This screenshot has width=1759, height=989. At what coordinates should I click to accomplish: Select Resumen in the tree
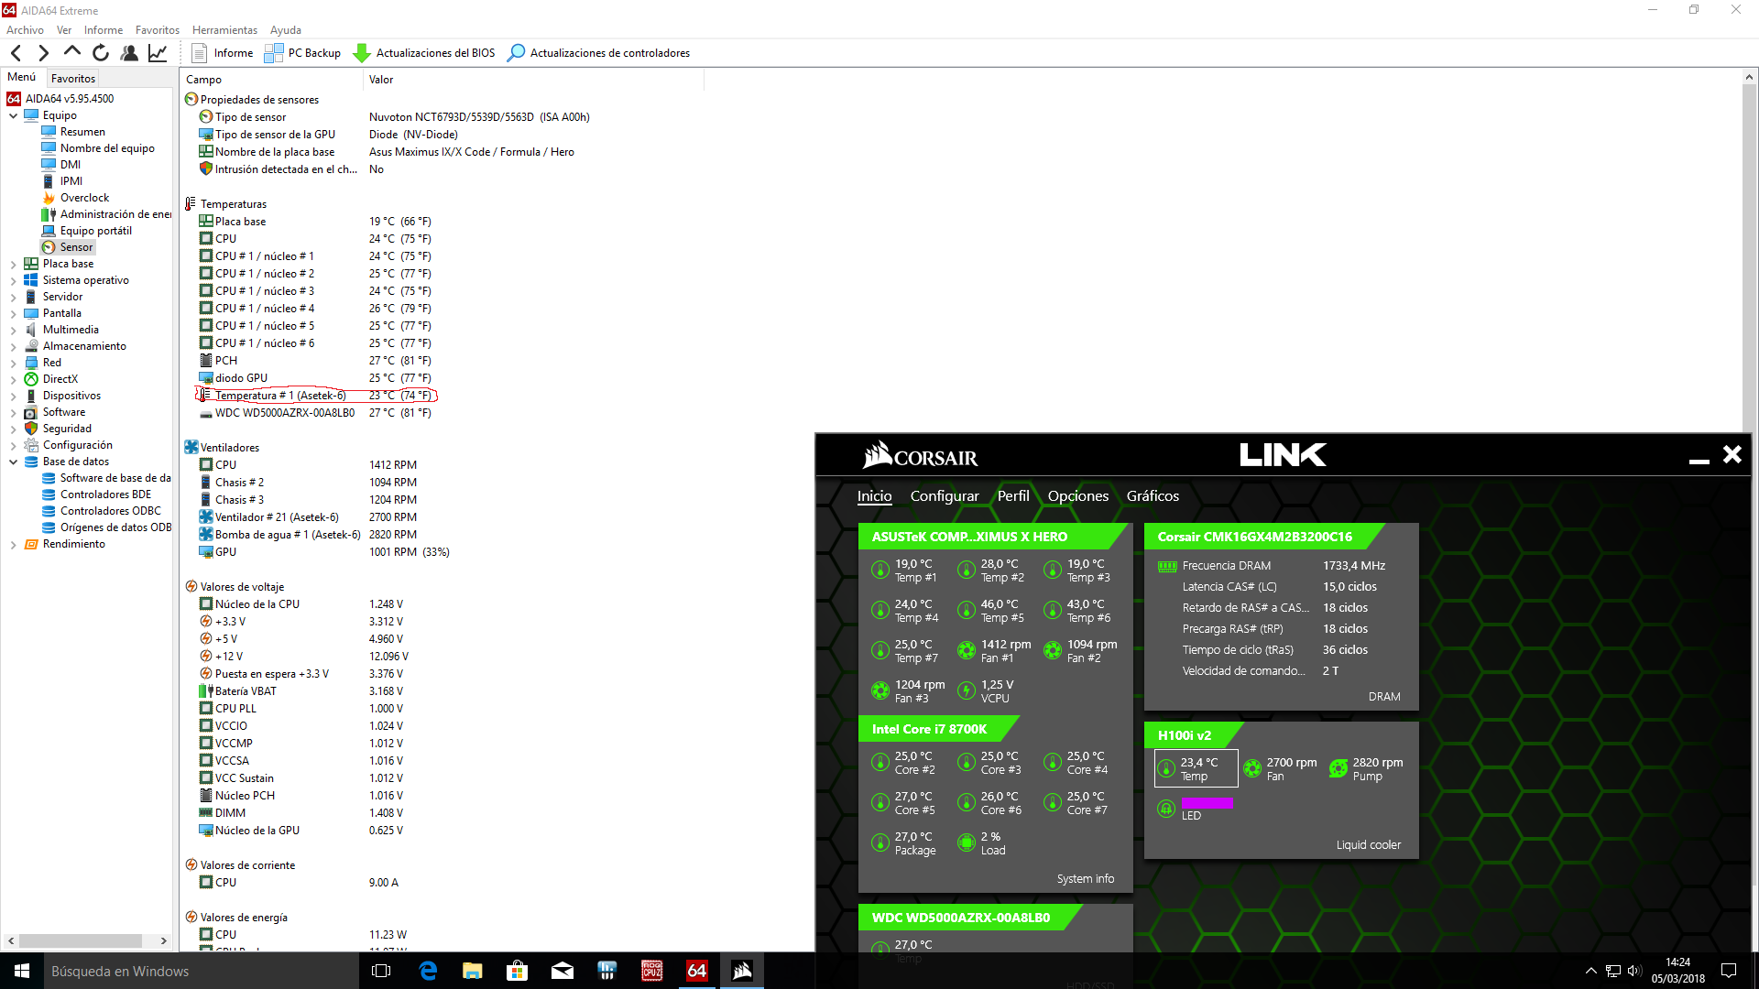click(x=82, y=132)
